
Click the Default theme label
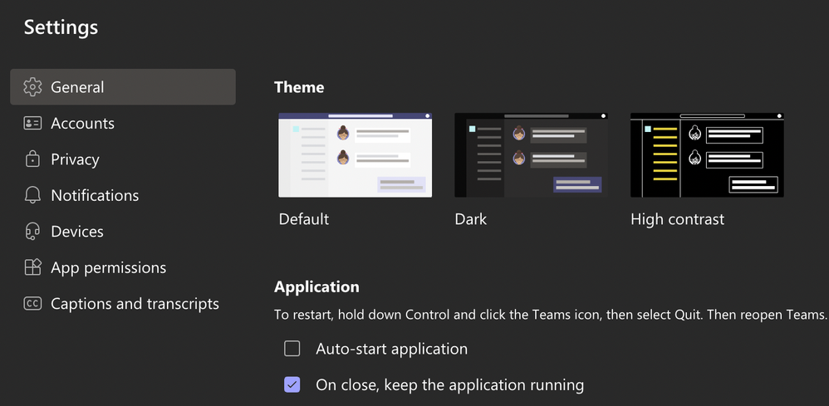(304, 219)
